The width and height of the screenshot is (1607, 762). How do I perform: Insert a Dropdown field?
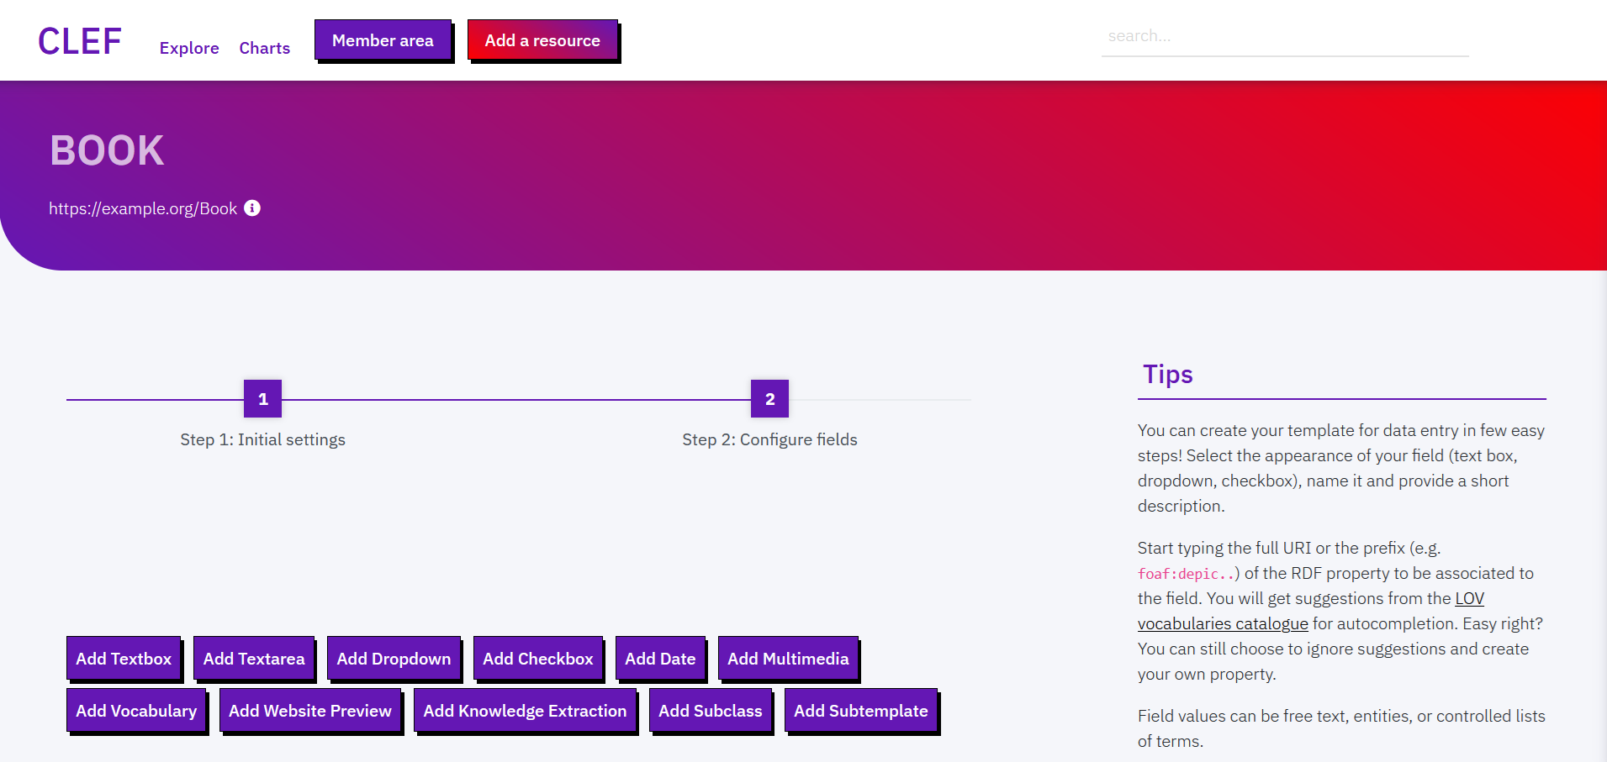click(394, 659)
